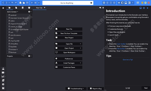
Task: Open the flask unit testing icon
Action: pos(3,69)
